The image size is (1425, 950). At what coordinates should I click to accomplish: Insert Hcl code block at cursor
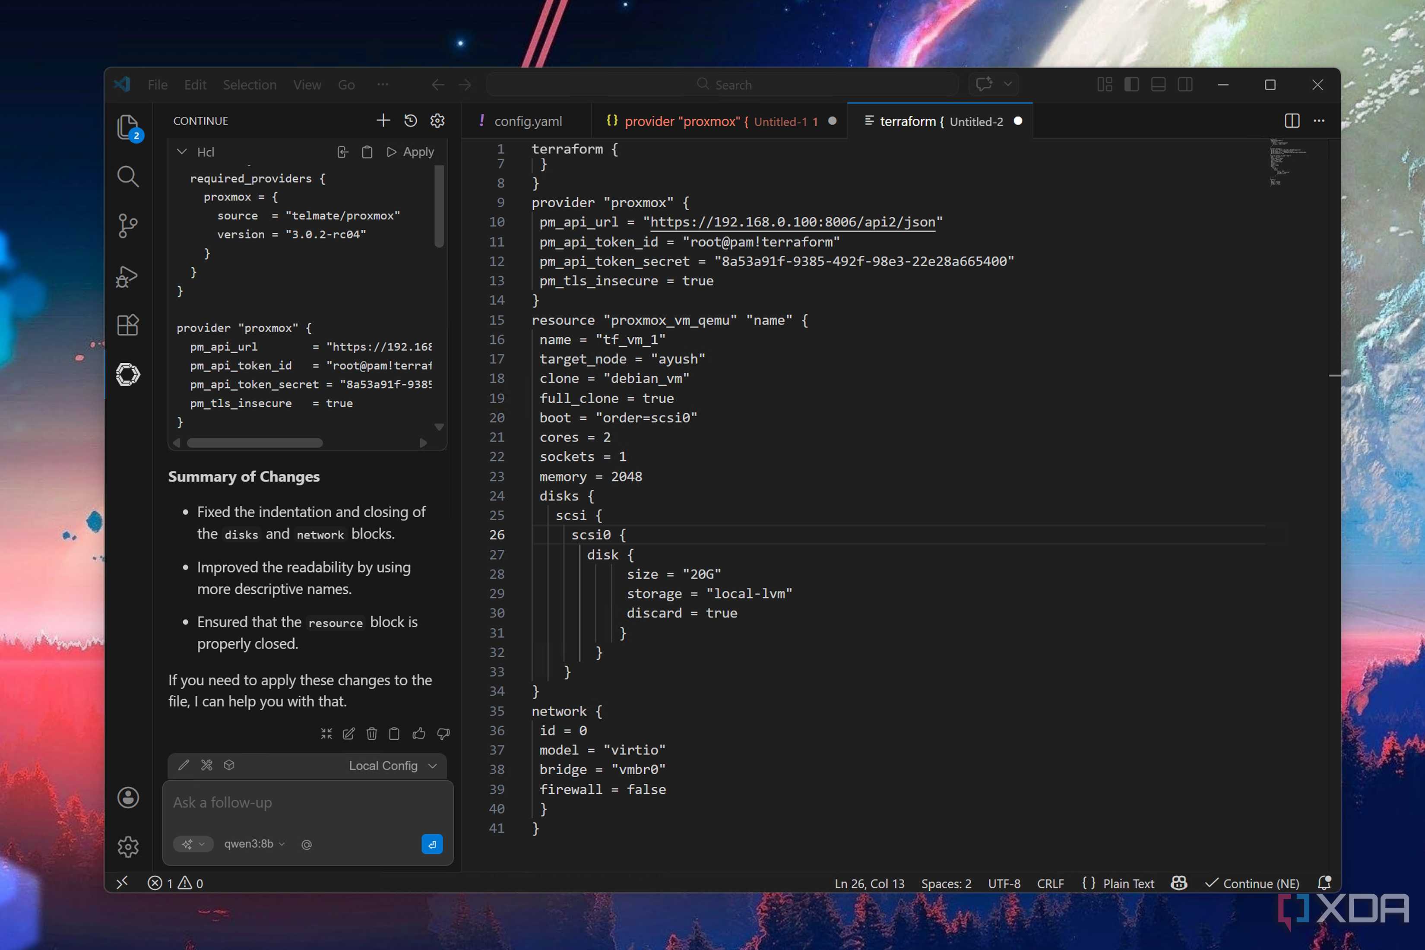[x=343, y=152]
